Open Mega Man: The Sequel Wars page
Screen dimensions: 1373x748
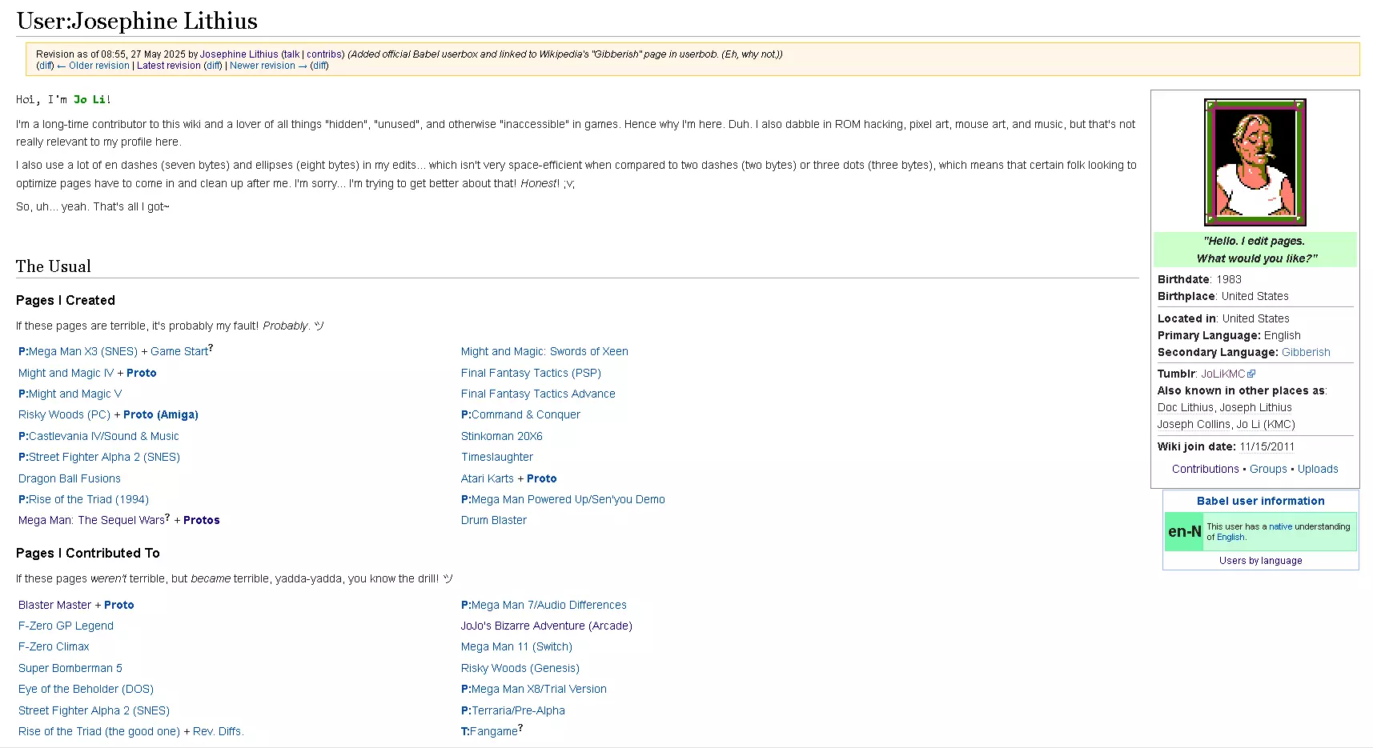91,520
